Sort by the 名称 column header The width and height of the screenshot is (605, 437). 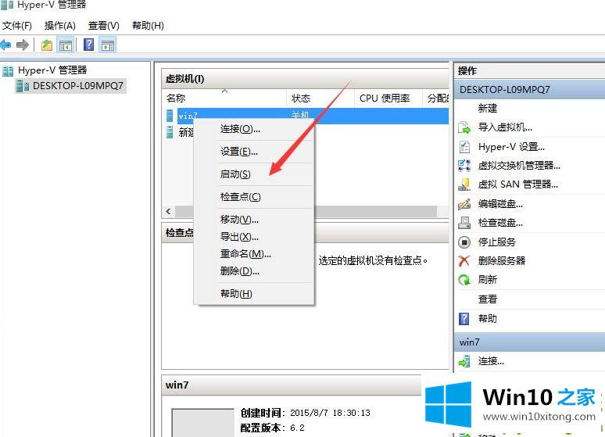click(176, 99)
